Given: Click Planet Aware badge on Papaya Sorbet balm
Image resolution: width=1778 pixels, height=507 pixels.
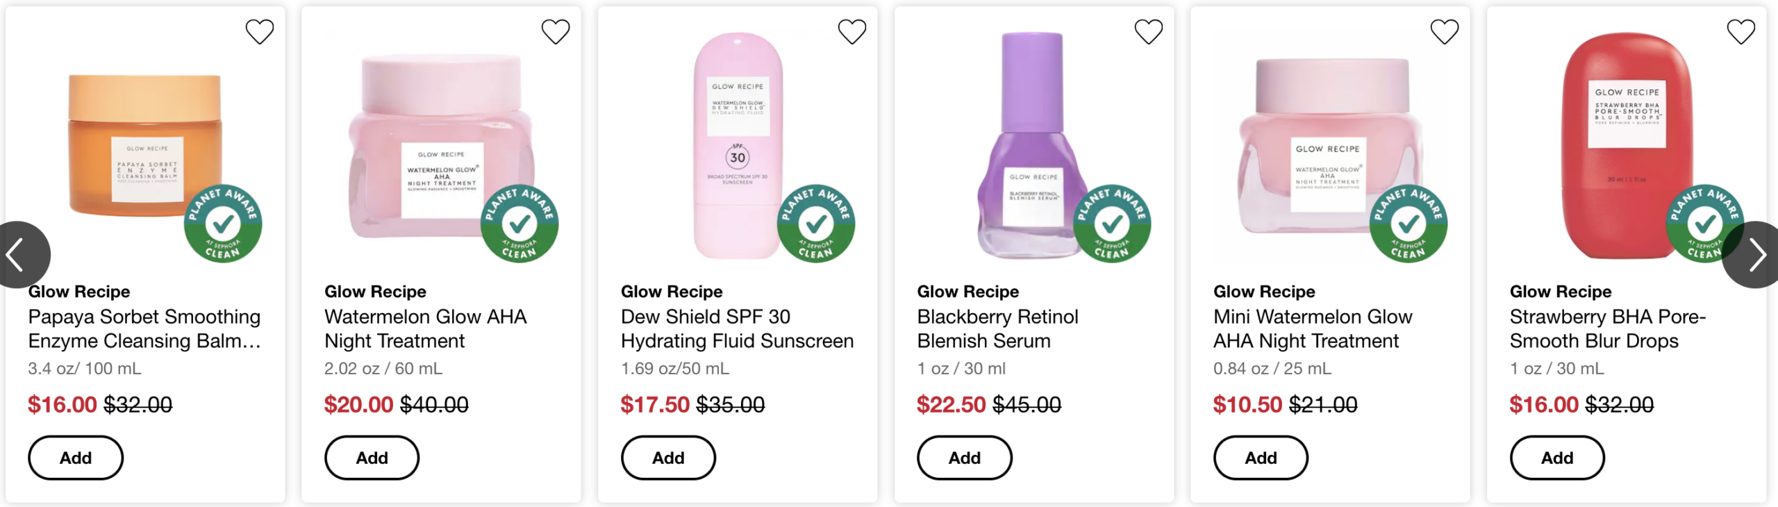Looking at the screenshot, I should click(223, 224).
